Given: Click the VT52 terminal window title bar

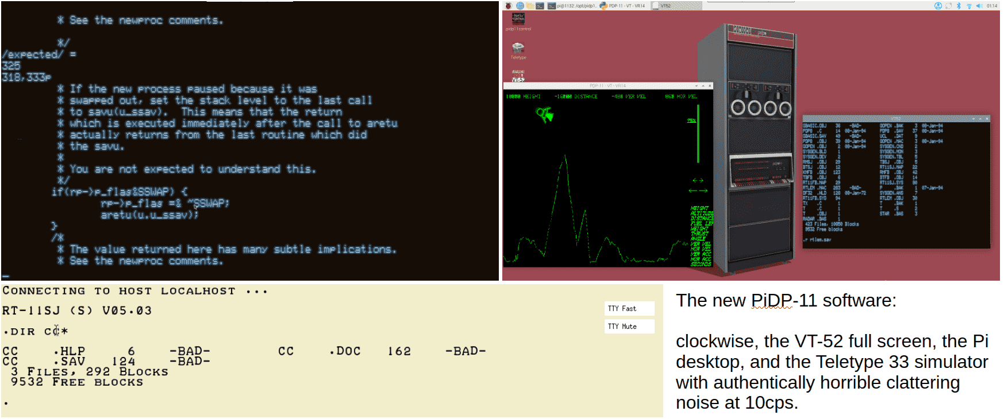Looking at the screenshot, I should tap(895, 119).
